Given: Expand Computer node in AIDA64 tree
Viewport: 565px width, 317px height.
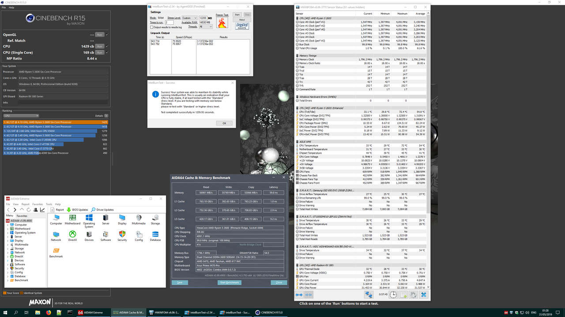Looking at the screenshot, I should (7, 225).
